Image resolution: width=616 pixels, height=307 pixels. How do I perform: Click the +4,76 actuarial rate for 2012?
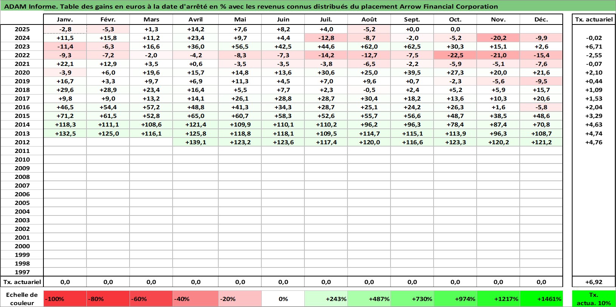594,142
